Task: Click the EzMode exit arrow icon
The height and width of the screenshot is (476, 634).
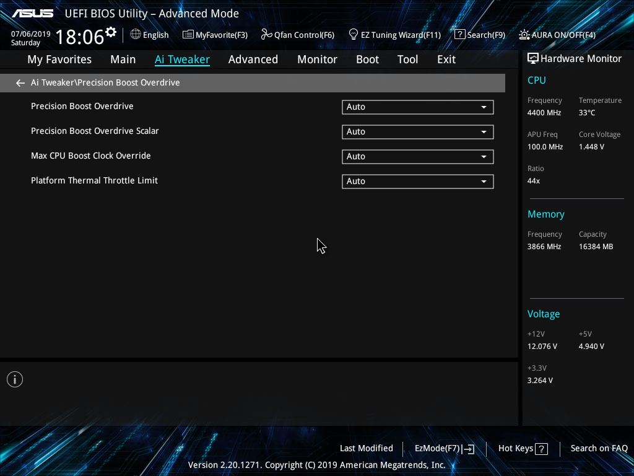Action: pos(468,449)
